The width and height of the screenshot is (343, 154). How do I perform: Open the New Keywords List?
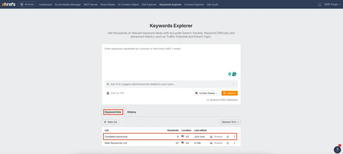pyautogui.click(x=116, y=143)
